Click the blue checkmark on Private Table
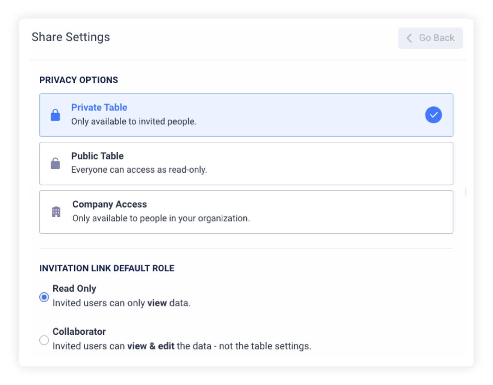This screenshot has height=385, width=493. click(x=433, y=115)
